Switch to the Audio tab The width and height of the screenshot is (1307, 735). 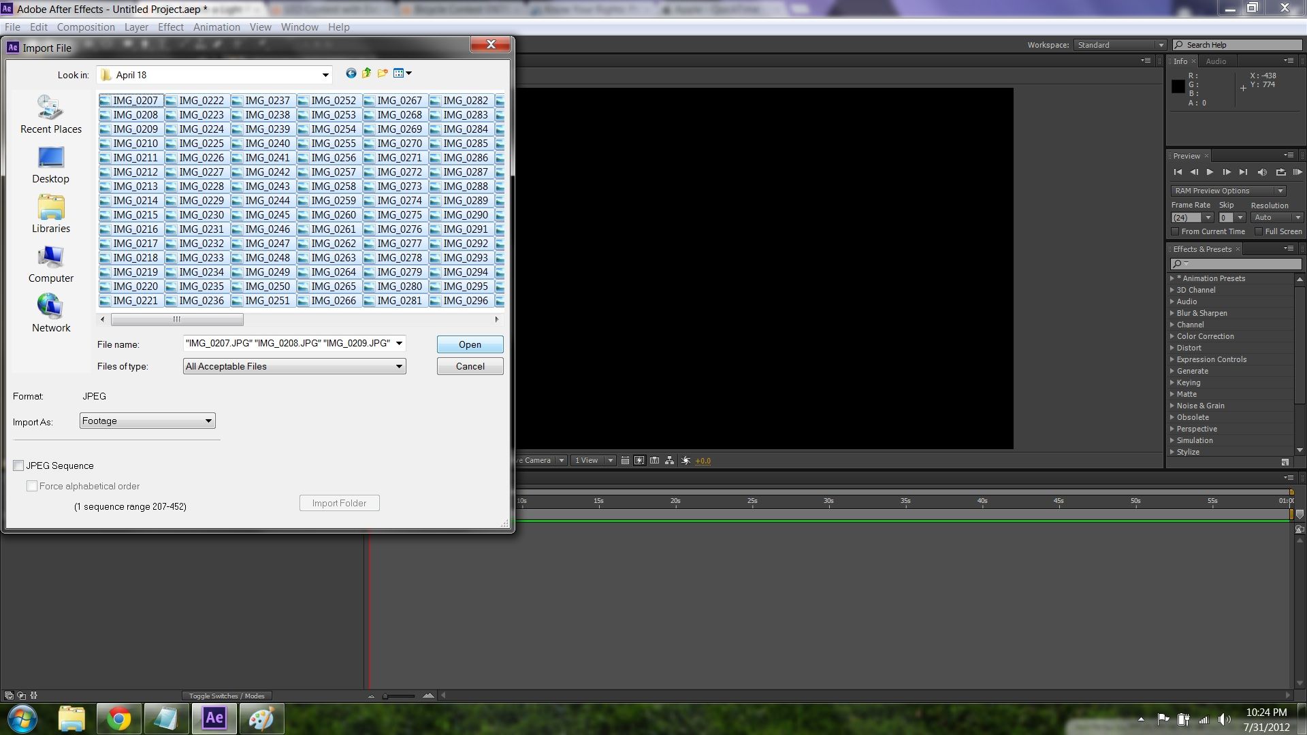pos(1216,61)
